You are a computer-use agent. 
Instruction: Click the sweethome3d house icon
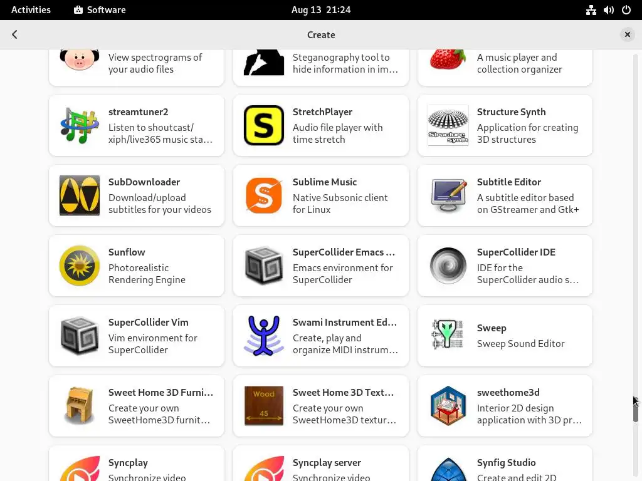448,406
